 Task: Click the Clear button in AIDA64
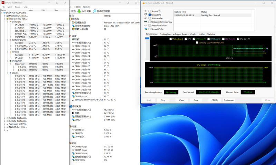pos(181,100)
